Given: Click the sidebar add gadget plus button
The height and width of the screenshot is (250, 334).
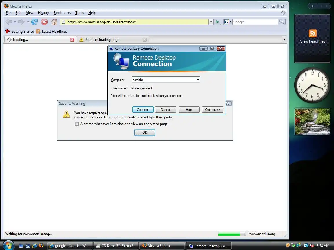Looking at the screenshot, I should point(312,6).
